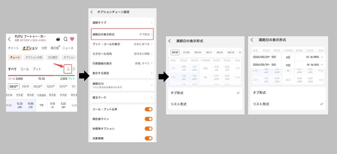Switch to the 分析 tab
Screen dimensions: 337x154
(x=44, y=48)
